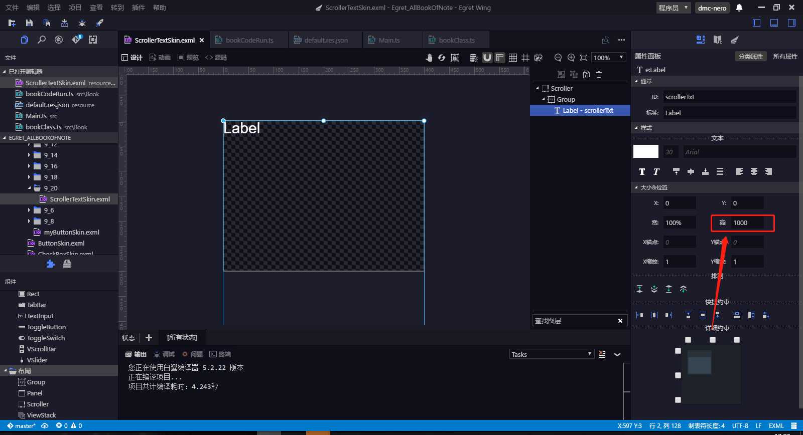Open the file explorer sidebar icon
This screenshot has width=803, height=435.
(24, 40)
